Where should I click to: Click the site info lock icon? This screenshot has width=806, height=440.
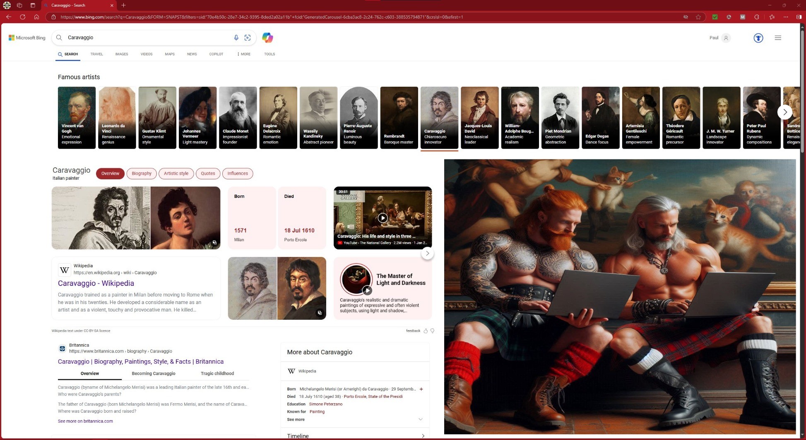[53, 17]
